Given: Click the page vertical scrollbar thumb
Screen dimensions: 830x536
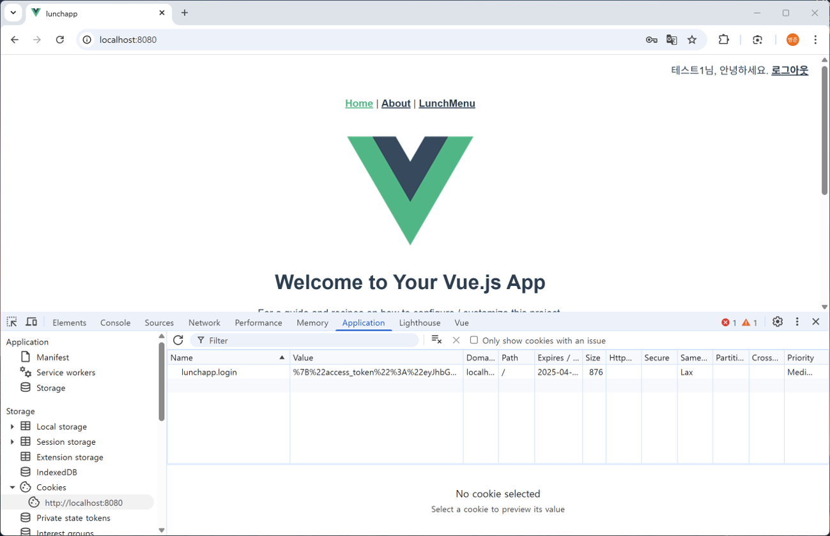Looking at the screenshot, I should [x=824, y=130].
